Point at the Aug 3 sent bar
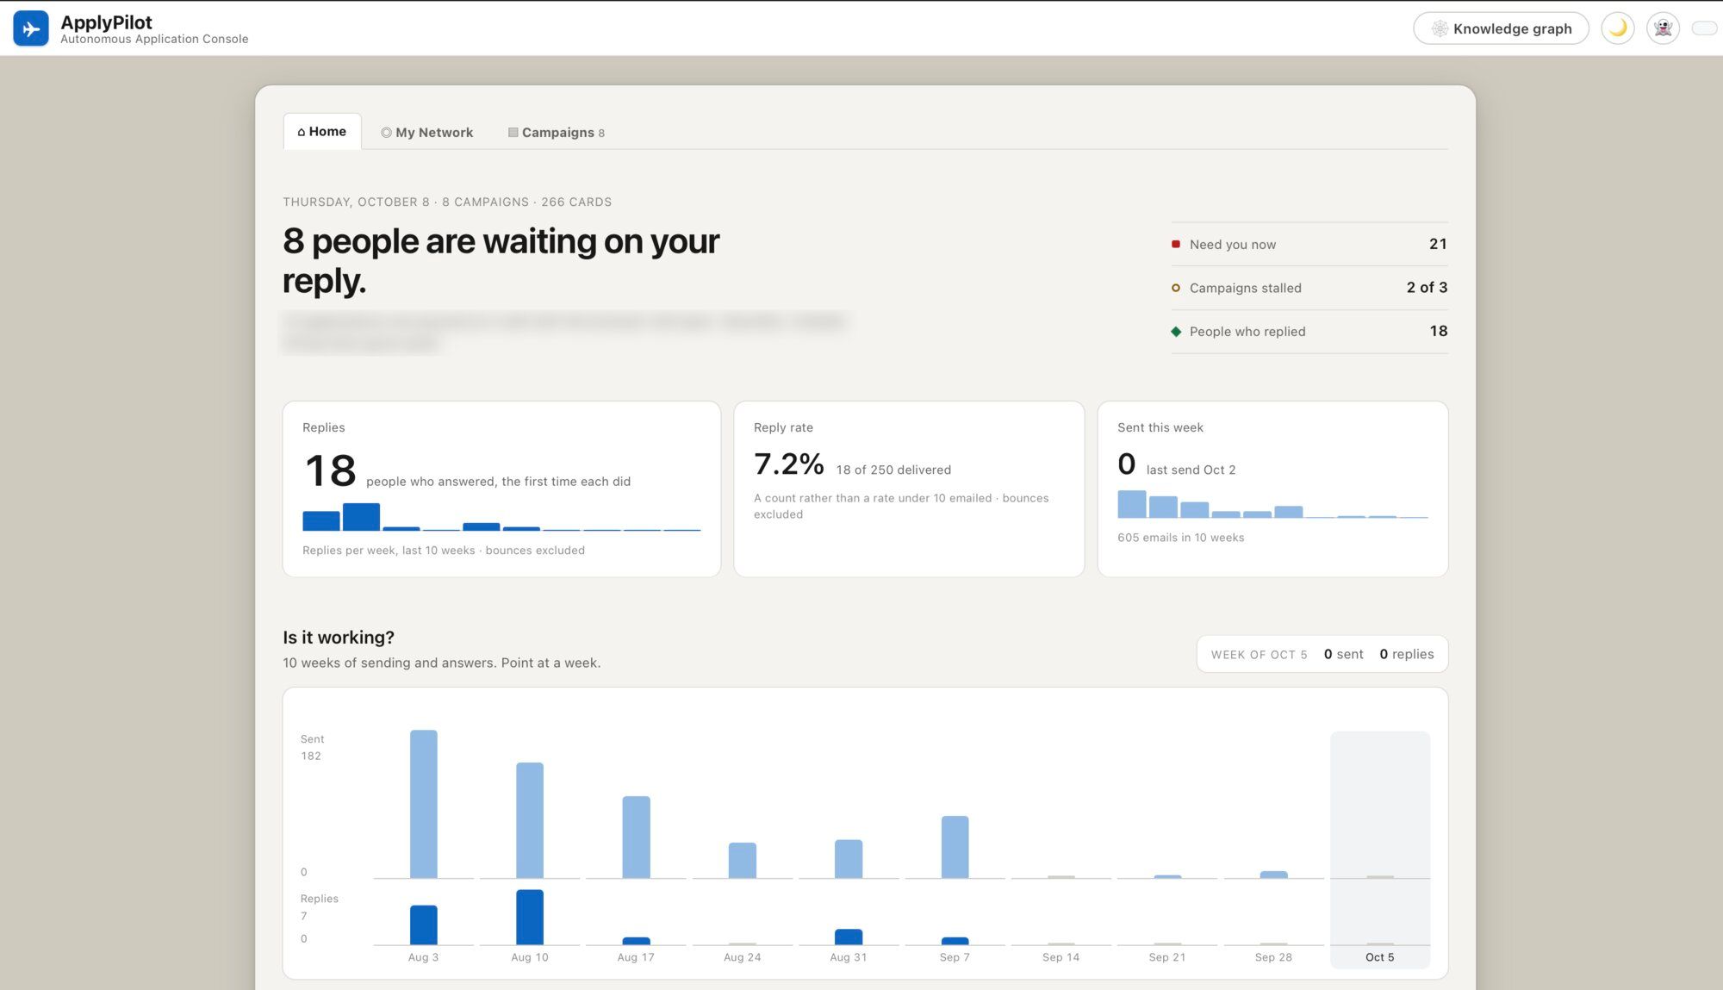Viewport: 1723px width, 990px height. [424, 804]
